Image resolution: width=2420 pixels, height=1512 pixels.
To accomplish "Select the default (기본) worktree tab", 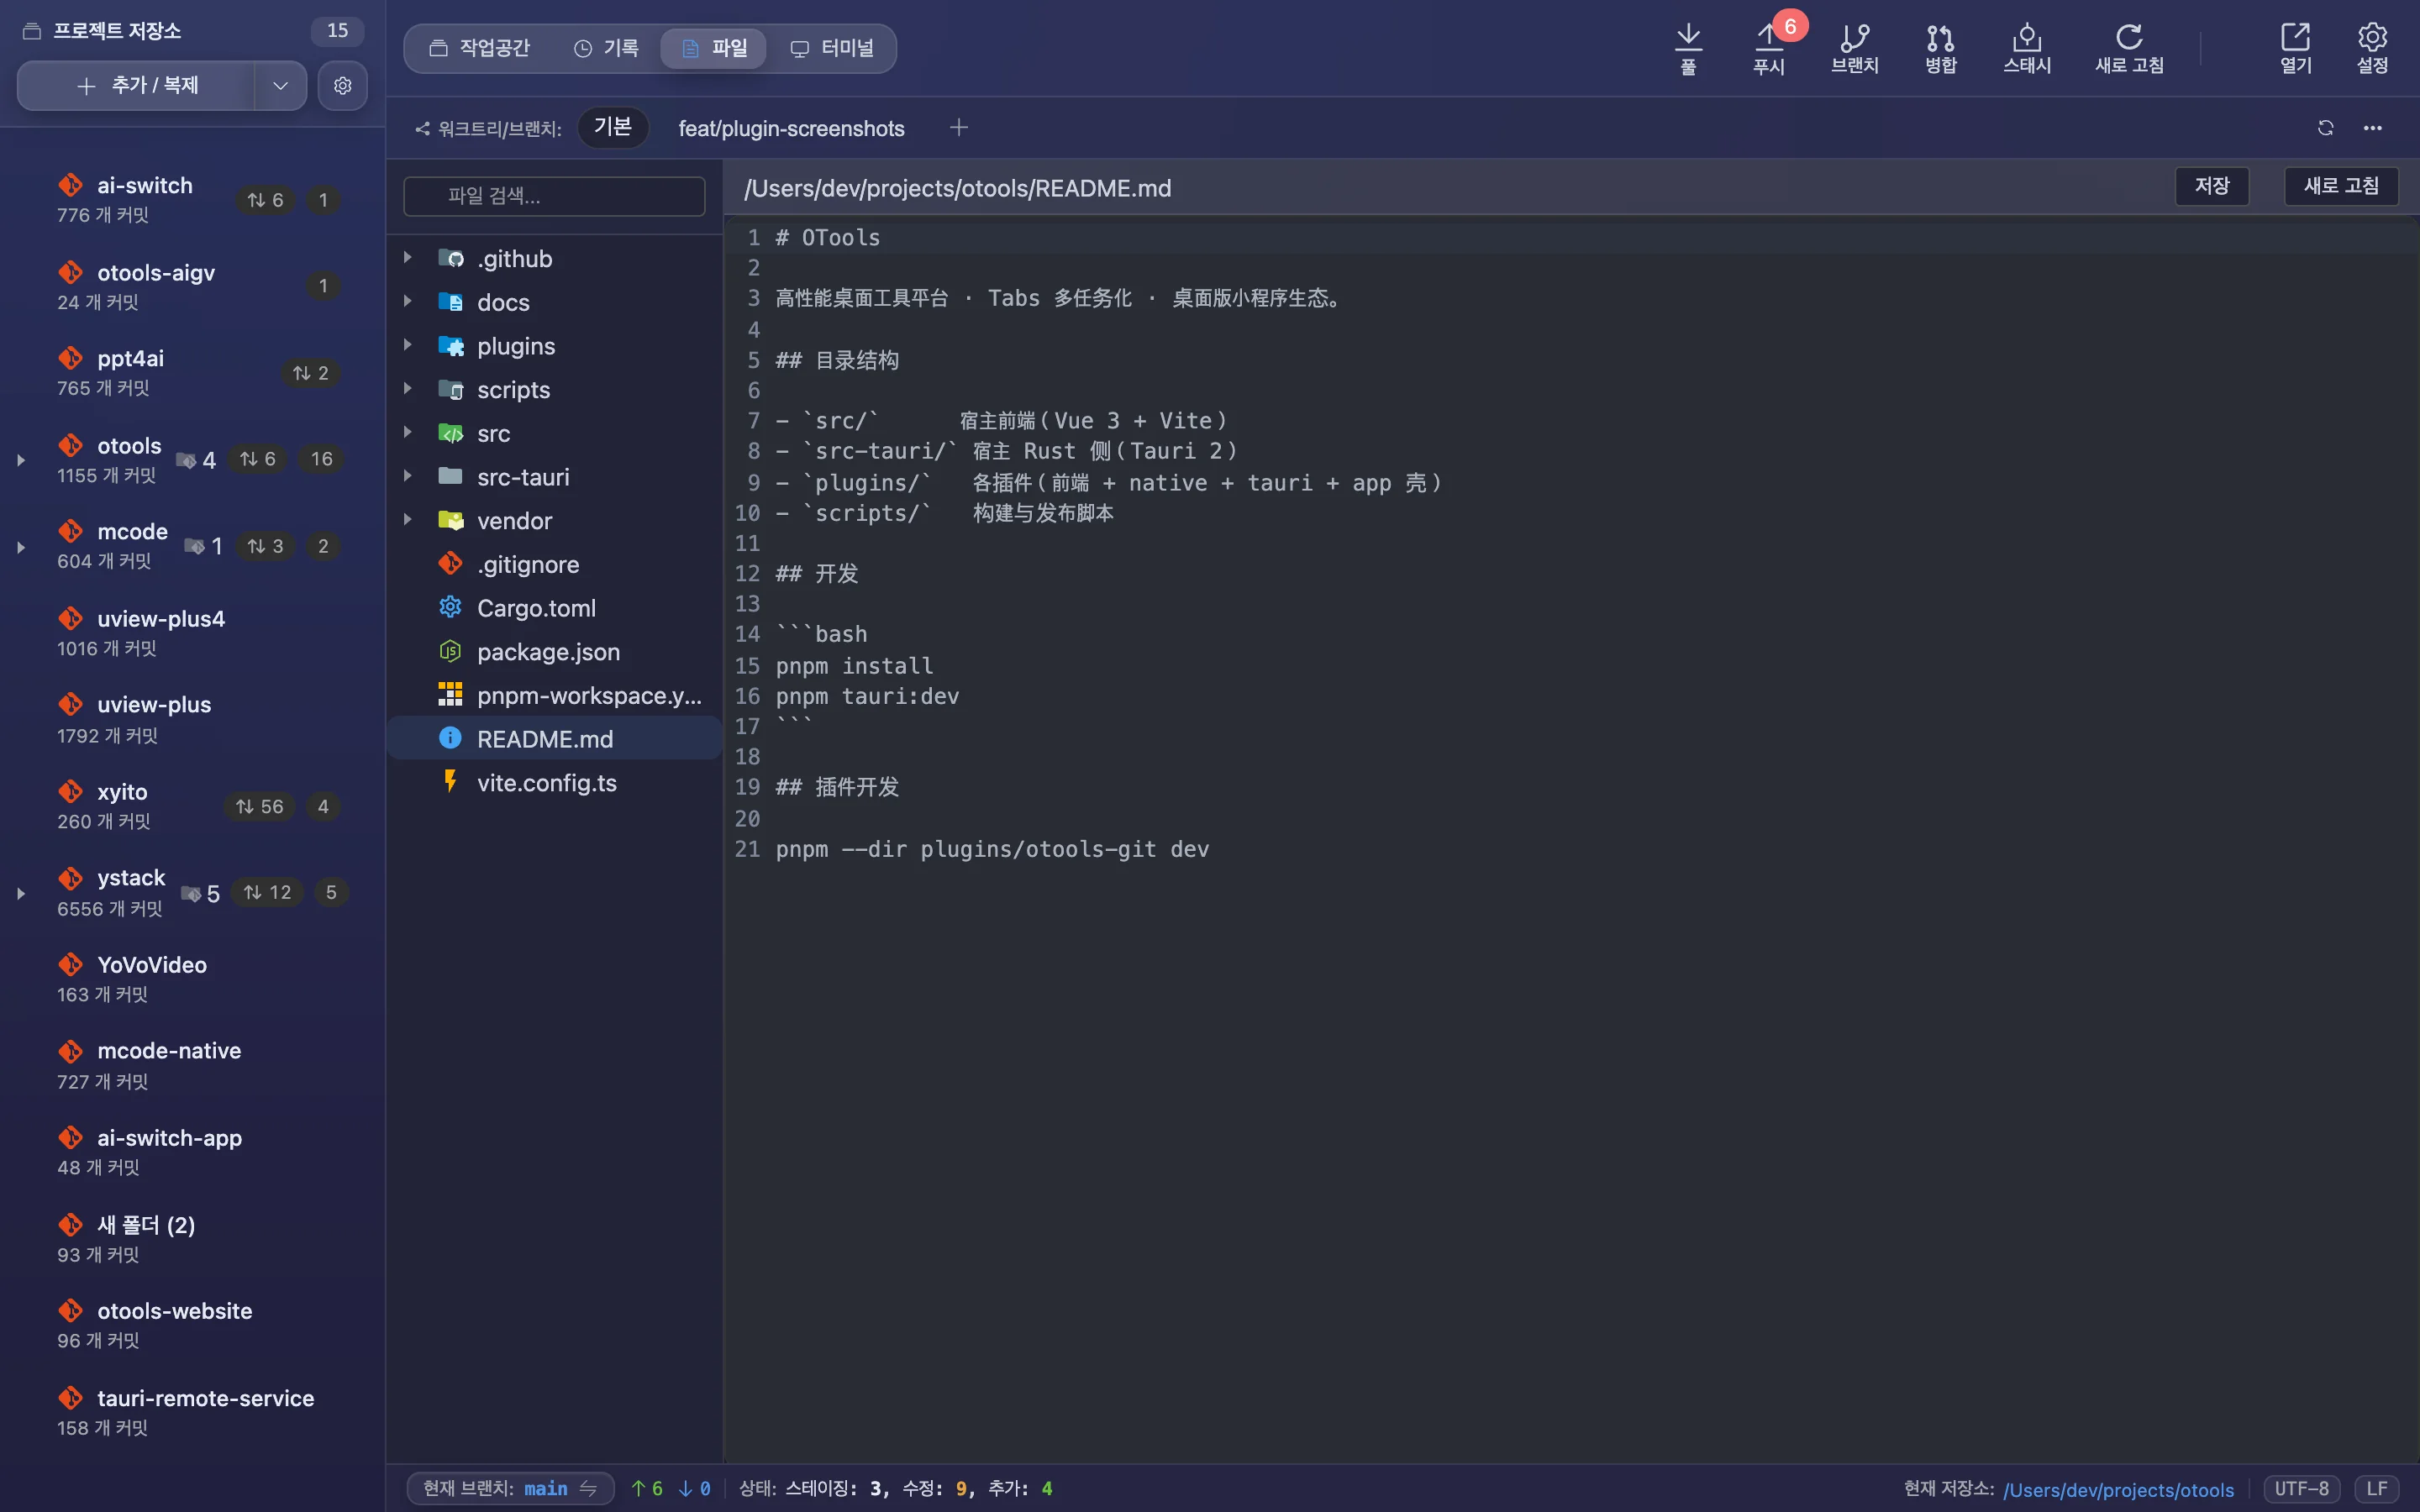I will pyautogui.click(x=613, y=127).
